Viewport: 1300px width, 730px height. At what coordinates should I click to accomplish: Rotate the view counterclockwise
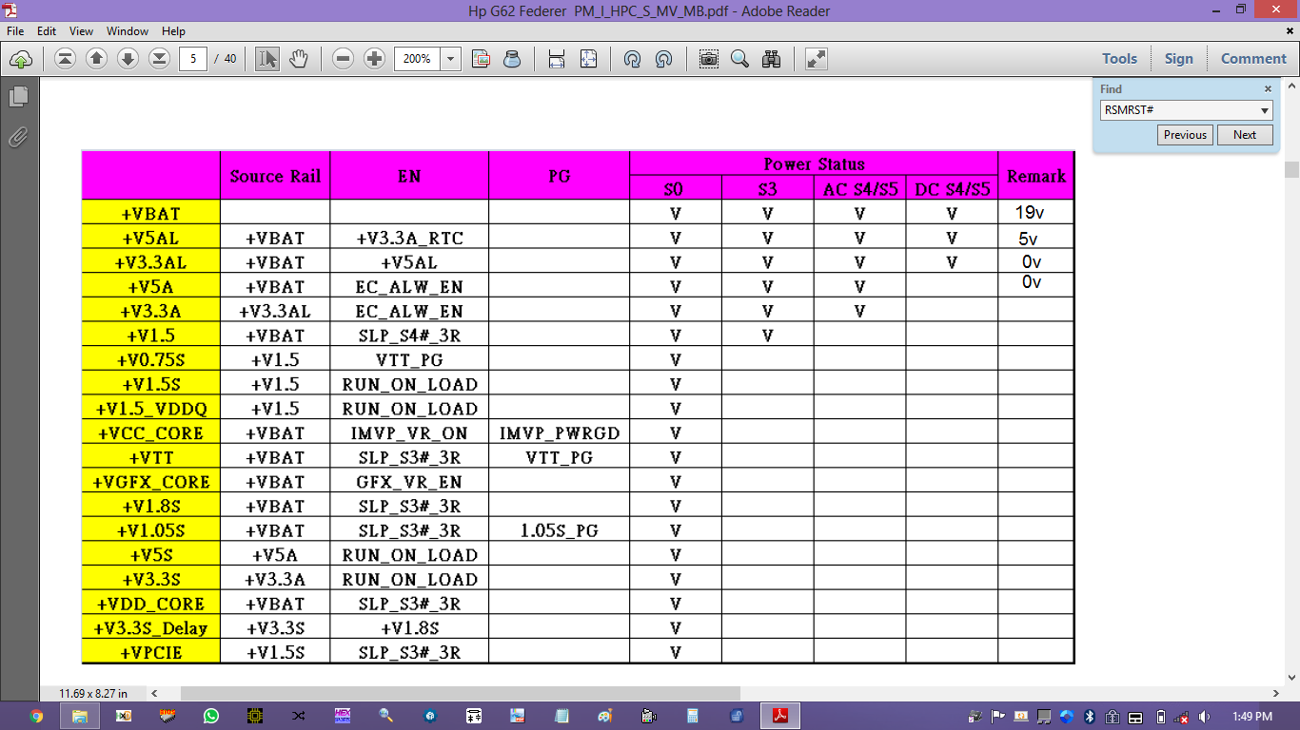point(663,59)
